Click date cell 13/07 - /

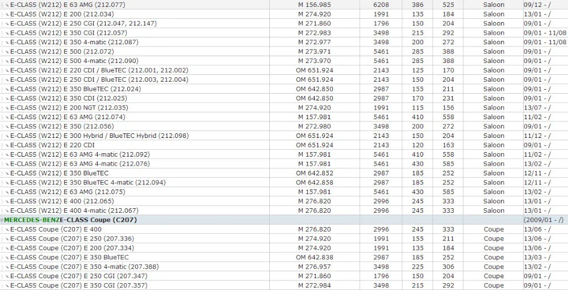(537, 108)
